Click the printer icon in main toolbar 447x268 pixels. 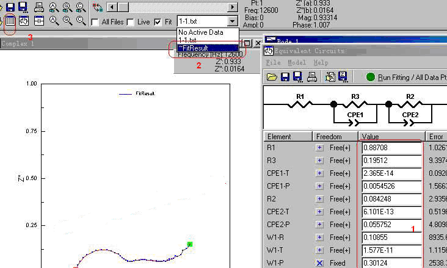pos(38,7)
